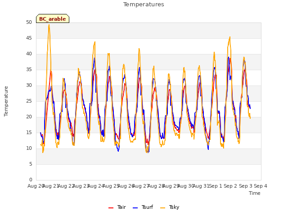Screen dimensions: 288x216
Task: Click the Temperature y-axis label
Action: (x=6, y=101)
